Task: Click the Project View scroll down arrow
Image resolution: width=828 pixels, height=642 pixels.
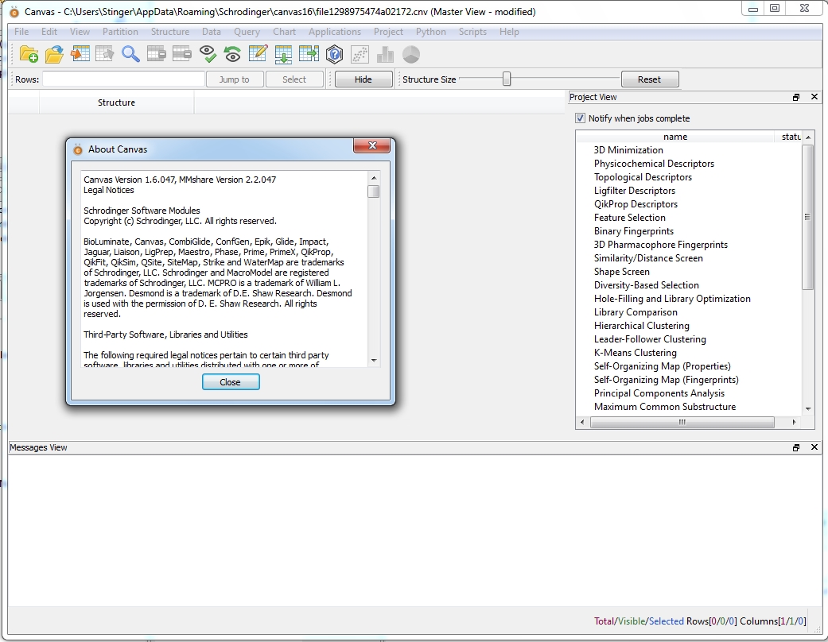Action: tap(808, 409)
